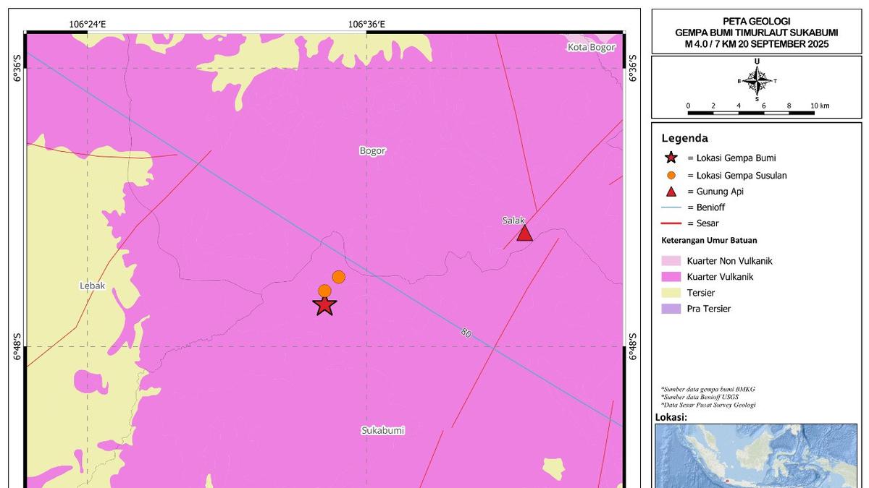Select the Kuarter Non Vulkanik color swatch
869x488 pixels.
671,261
